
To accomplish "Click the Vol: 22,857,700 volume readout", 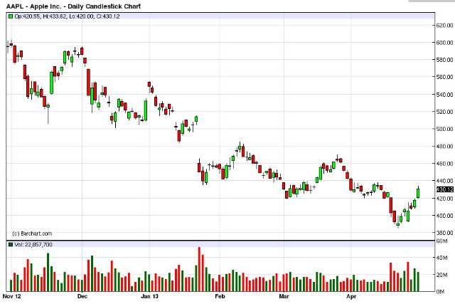I will click(33, 245).
